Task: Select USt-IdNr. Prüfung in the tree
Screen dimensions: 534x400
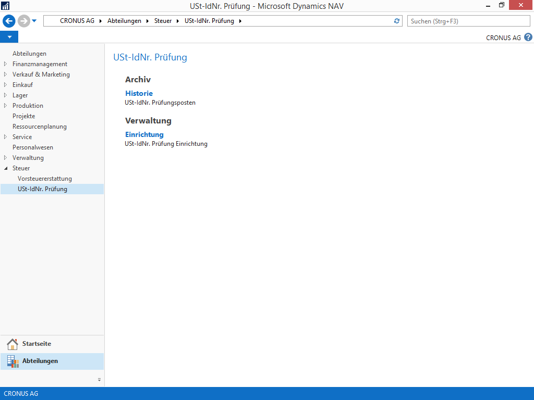Action: coord(43,189)
